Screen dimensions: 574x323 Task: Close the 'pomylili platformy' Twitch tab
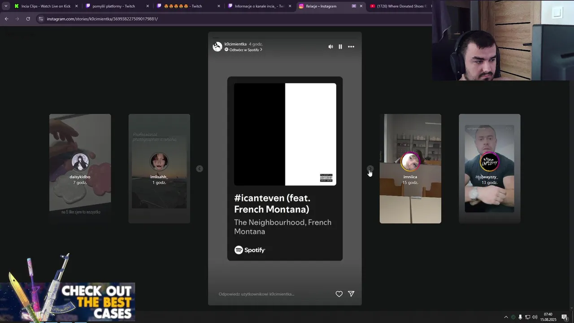click(148, 6)
